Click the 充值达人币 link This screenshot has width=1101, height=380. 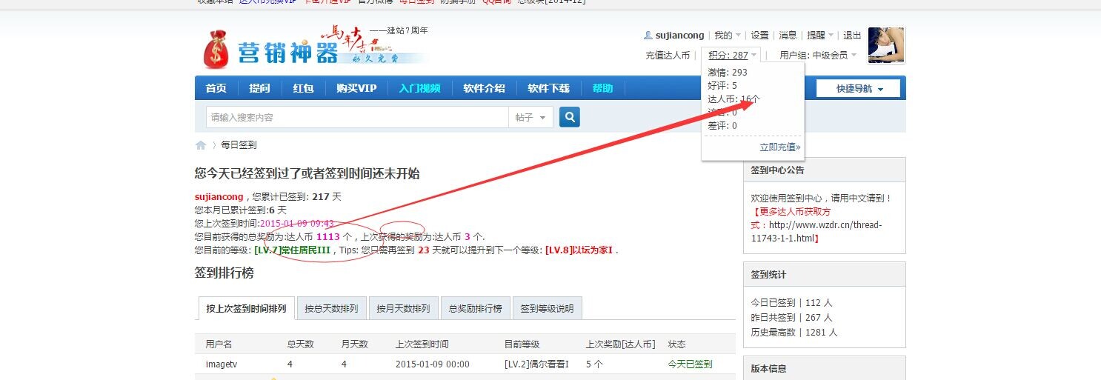click(668, 55)
